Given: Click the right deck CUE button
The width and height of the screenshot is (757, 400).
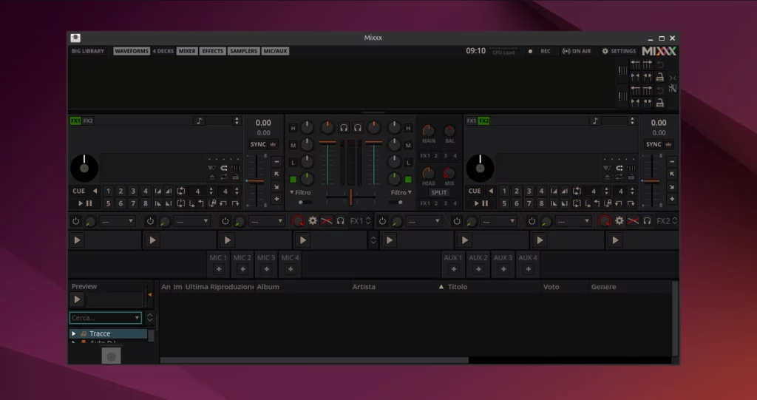Looking at the screenshot, I should 474,191.
